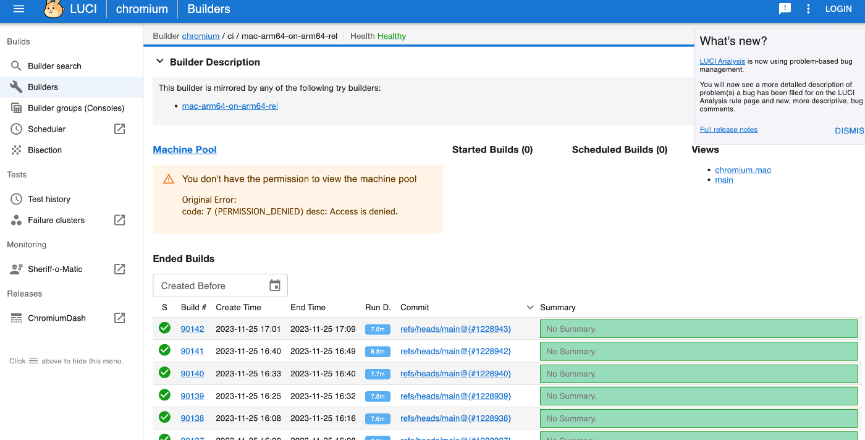Dismiss the What's new popup
The width and height of the screenshot is (865, 440).
(850, 130)
